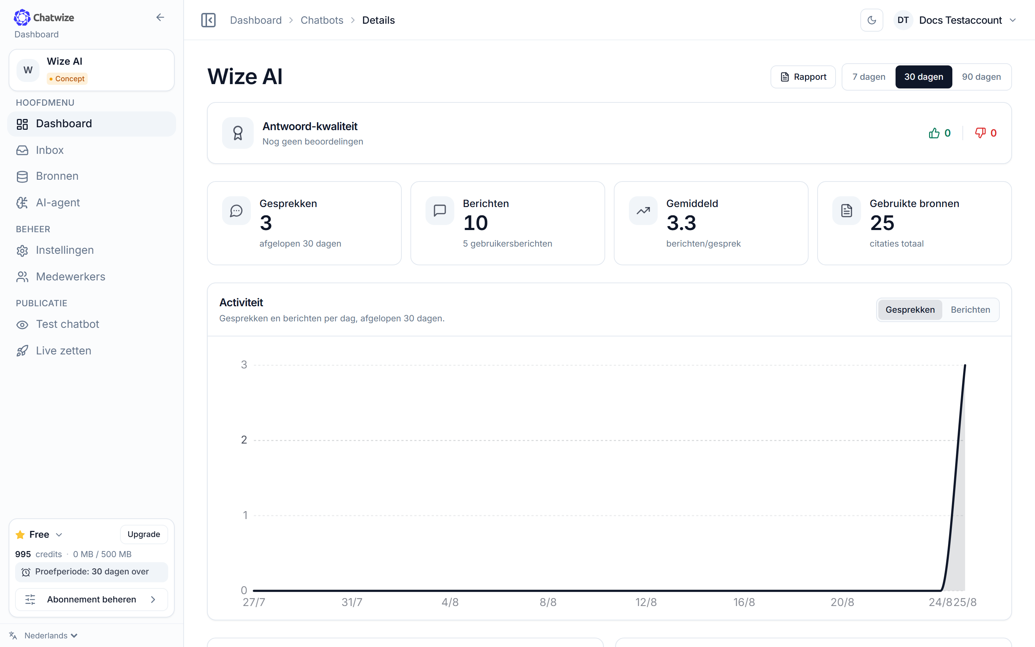Image resolution: width=1035 pixels, height=647 pixels.
Task: Select the 90 dagen period
Action: click(981, 77)
